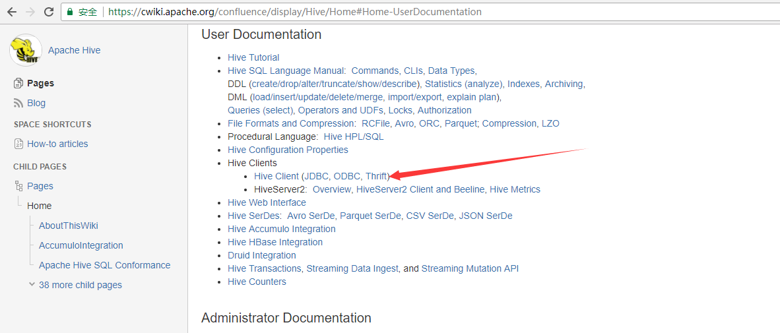780x333 pixels.
Task: Open the ODBC link
Action: click(x=347, y=176)
